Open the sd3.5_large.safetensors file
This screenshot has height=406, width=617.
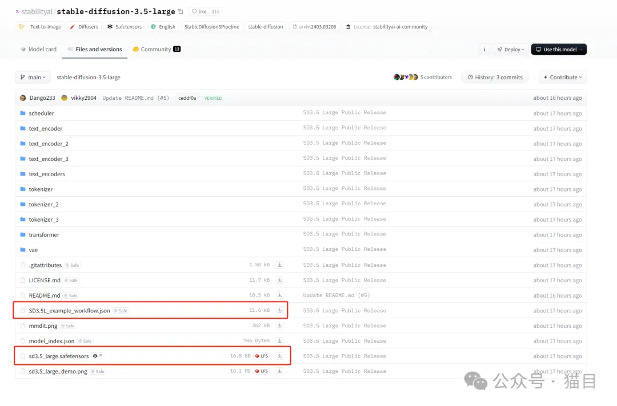click(x=59, y=356)
